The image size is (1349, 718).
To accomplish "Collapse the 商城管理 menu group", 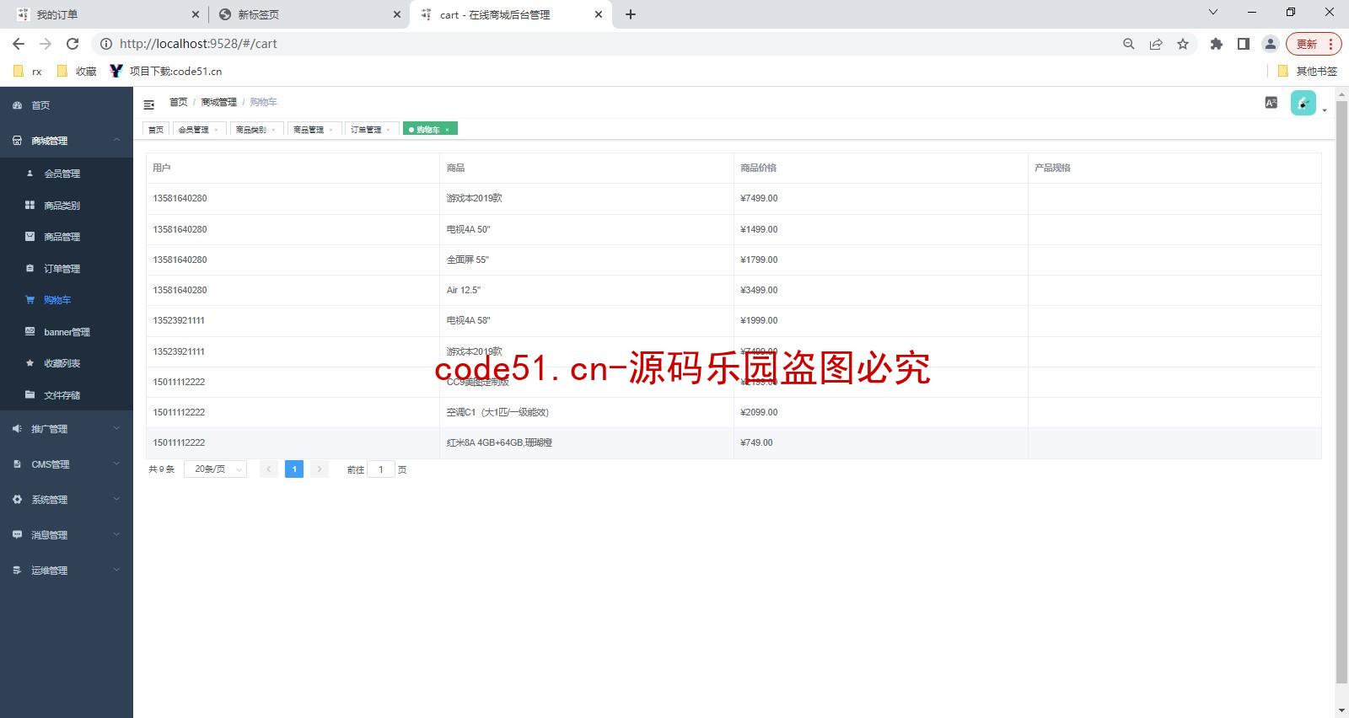I will click(67, 141).
